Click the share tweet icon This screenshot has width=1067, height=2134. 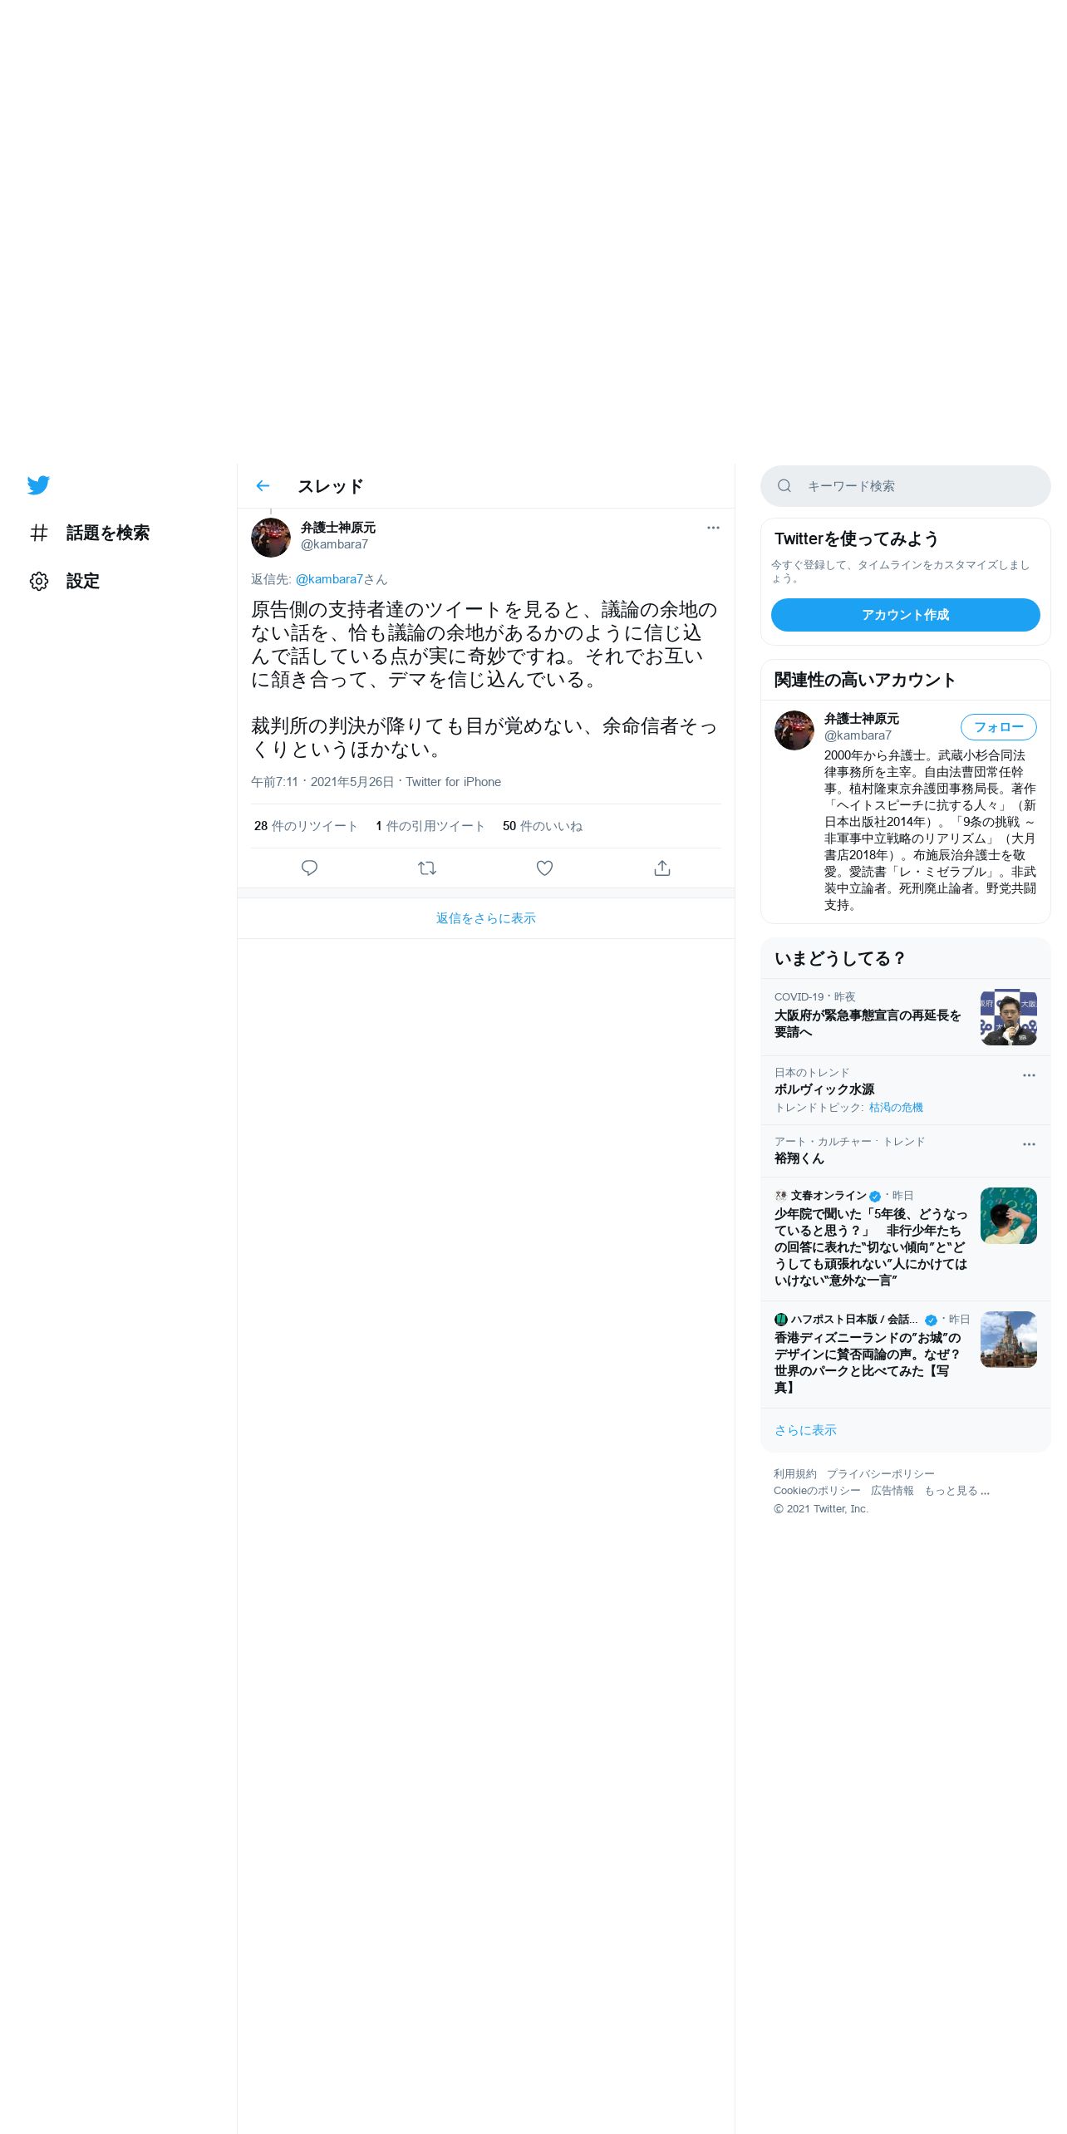coord(662,868)
